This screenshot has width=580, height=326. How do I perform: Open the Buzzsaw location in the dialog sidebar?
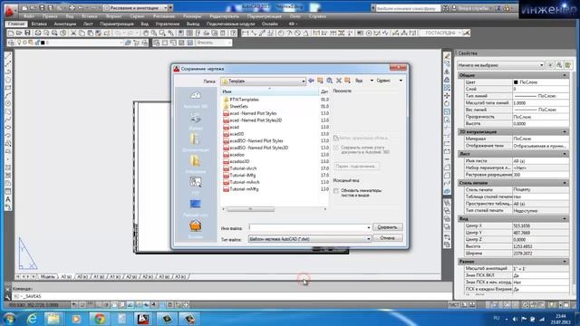point(196,229)
